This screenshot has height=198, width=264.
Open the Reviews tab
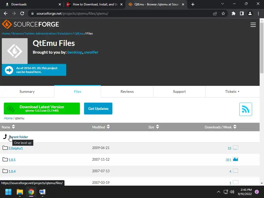[127, 92]
